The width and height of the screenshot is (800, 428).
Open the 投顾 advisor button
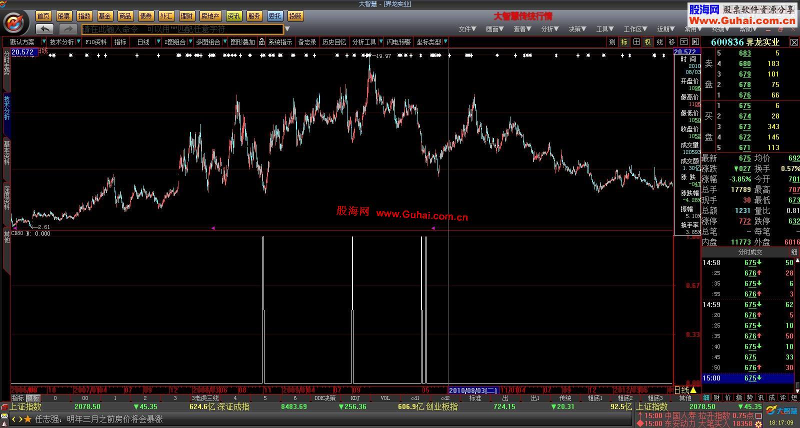[295, 16]
